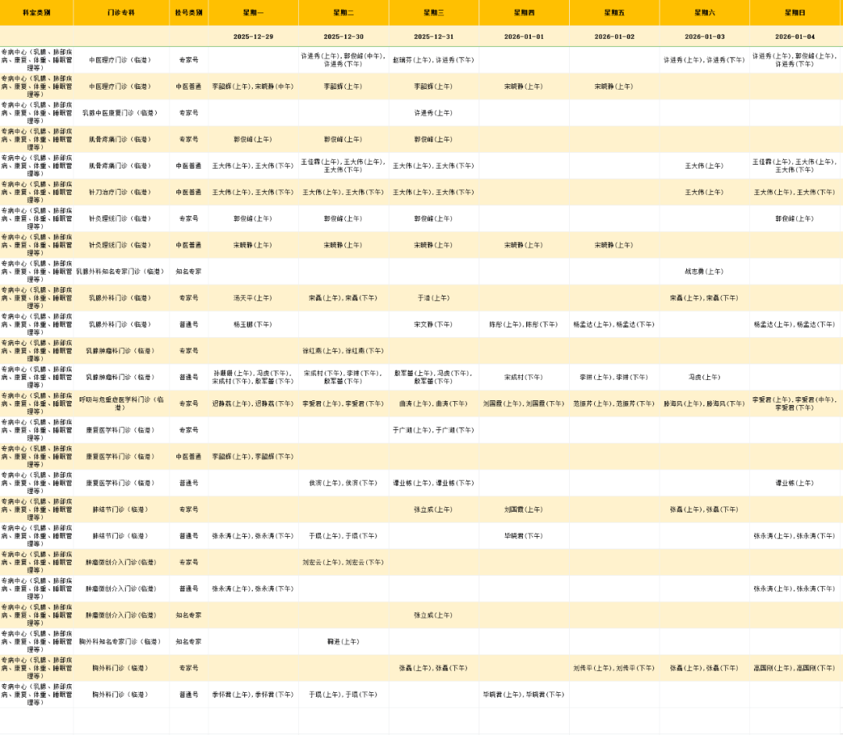
Task: Click the 星期日 column header
Action: [x=795, y=12]
